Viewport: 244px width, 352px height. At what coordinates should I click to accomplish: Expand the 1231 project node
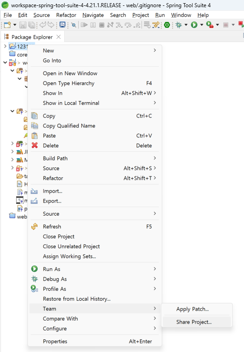point(5,46)
